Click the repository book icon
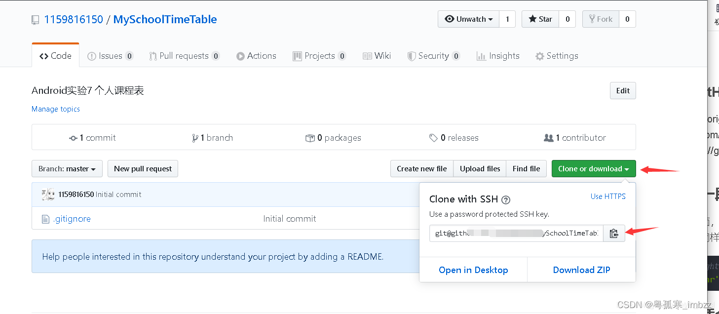The width and height of the screenshot is (719, 314). pos(35,20)
